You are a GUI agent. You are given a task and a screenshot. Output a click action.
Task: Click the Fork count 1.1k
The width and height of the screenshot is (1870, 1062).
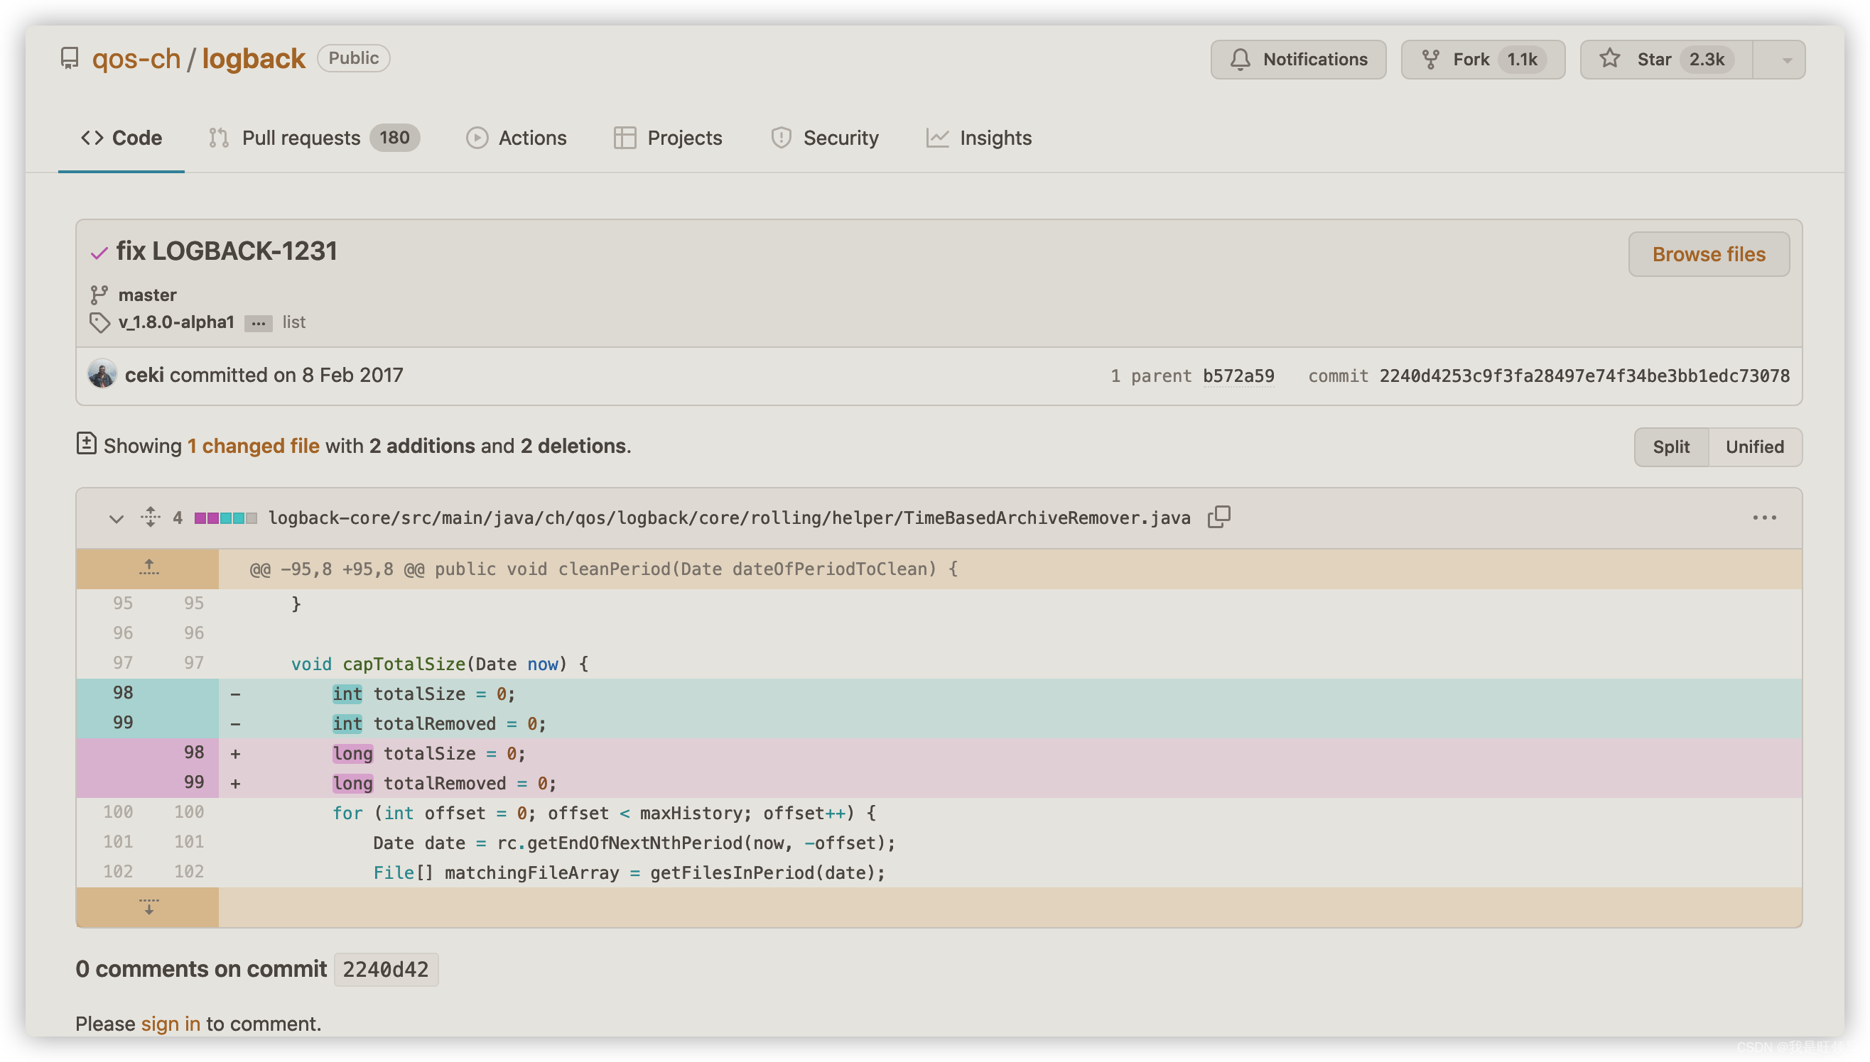point(1522,59)
